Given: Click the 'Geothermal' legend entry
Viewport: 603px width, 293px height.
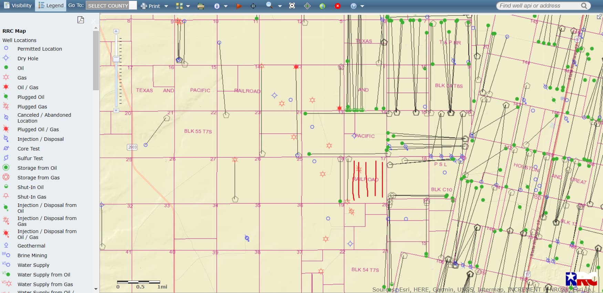Looking at the screenshot, I should coord(31,246).
